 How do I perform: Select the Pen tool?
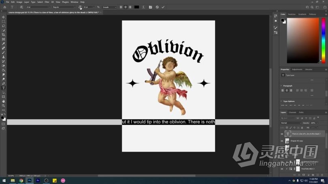tap(3, 84)
